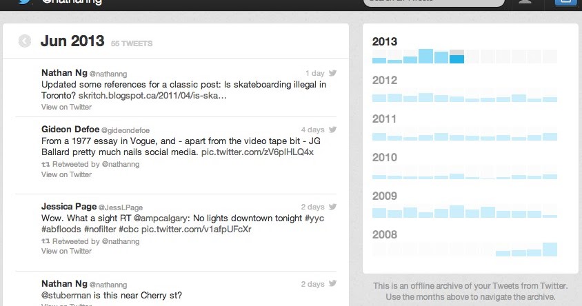Click the bird icon beside the "1 day" timestamp
This screenshot has width=582, height=306.
pyautogui.click(x=332, y=72)
